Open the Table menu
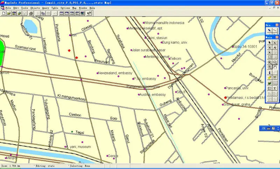Screen dimensions: 280x169 click(x=55, y=7)
